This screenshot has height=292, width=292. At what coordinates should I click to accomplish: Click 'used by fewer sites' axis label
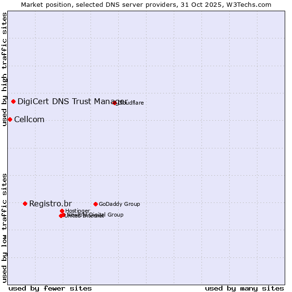50,288
